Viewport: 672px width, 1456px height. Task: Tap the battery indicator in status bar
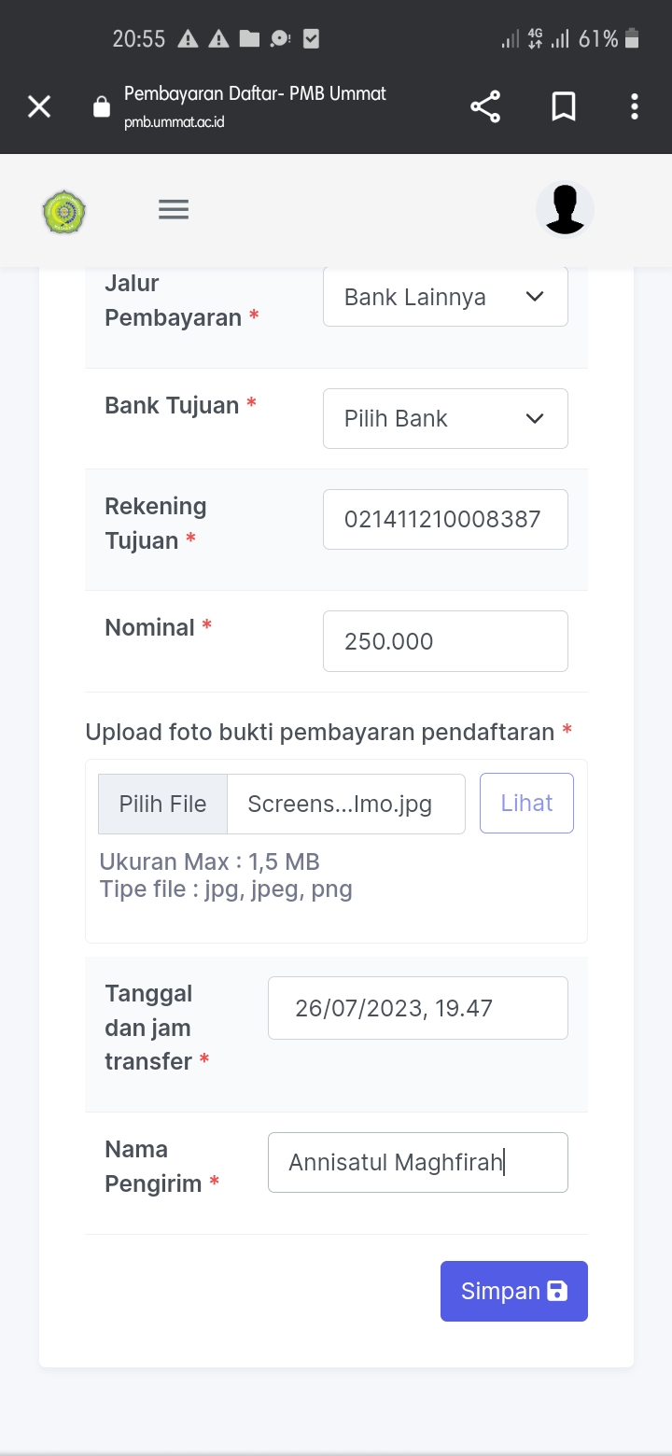coord(632,39)
